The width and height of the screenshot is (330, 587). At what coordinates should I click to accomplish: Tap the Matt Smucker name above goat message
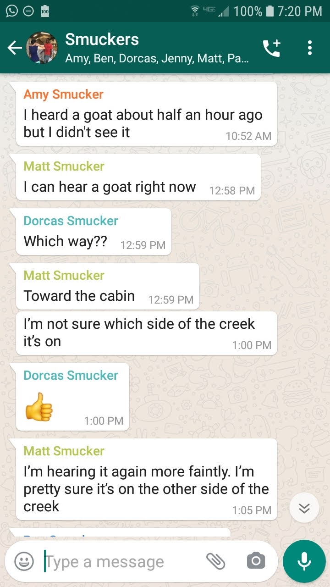[64, 166]
